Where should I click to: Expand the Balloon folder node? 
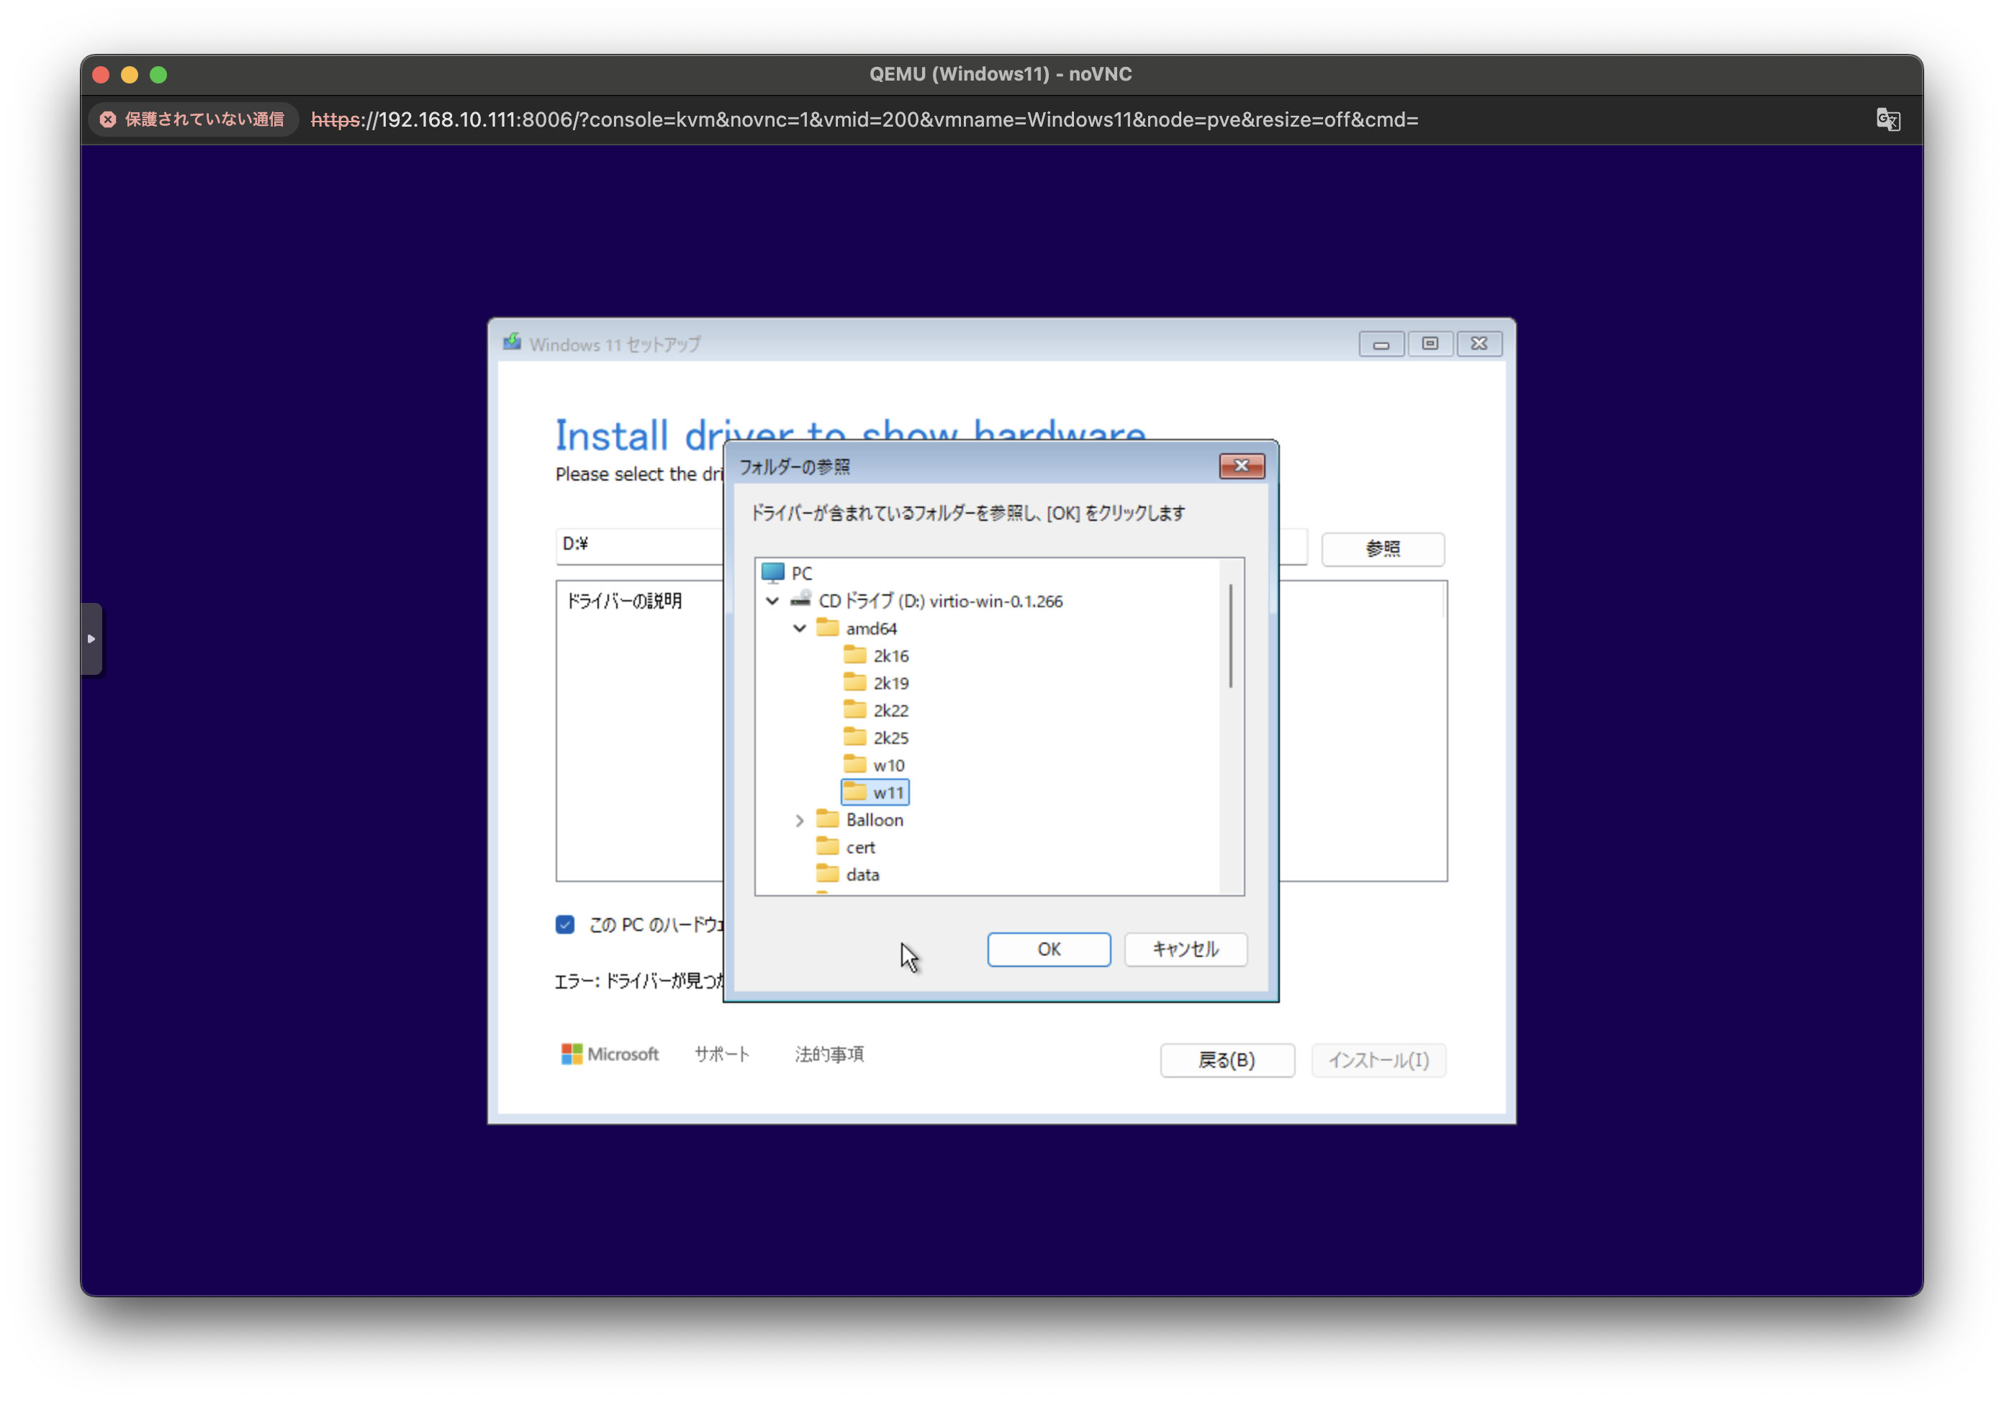[800, 820]
